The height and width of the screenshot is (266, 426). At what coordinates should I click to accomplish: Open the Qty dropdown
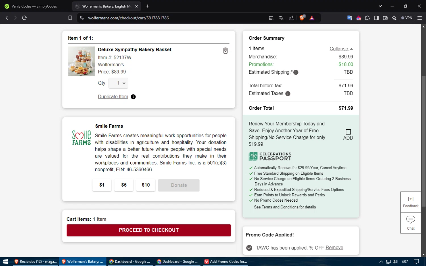pos(118,83)
